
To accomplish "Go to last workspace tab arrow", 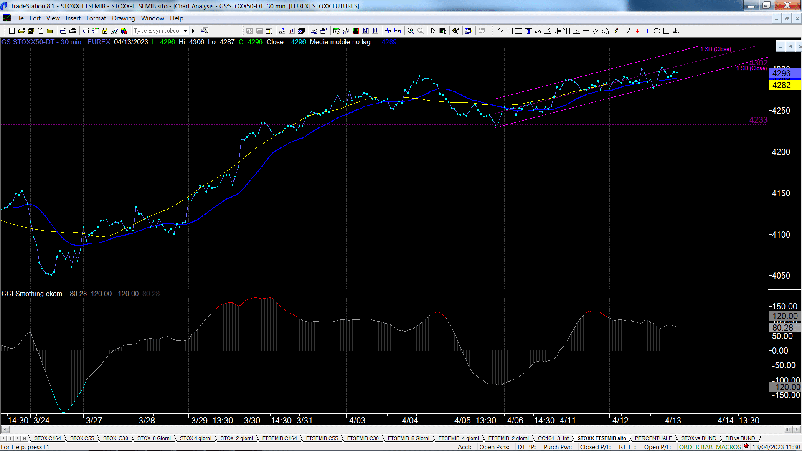I will [25, 438].
